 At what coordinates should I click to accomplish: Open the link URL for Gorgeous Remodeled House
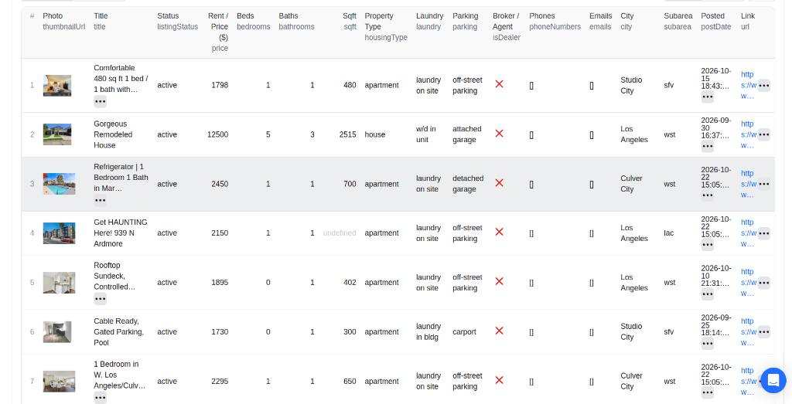point(748,134)
